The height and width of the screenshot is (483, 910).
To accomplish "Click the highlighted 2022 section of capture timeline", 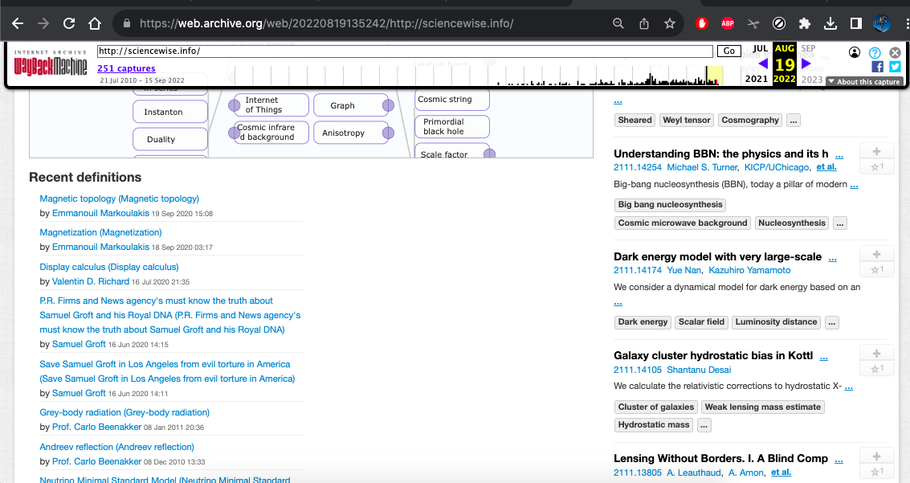I will click(x=713, y=76).
